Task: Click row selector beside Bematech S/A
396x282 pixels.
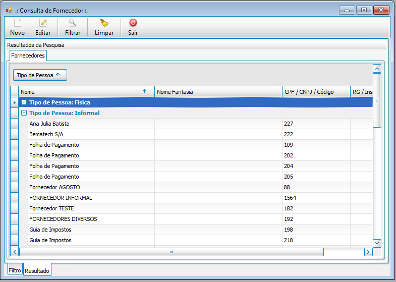Action: tap(15, 134)
